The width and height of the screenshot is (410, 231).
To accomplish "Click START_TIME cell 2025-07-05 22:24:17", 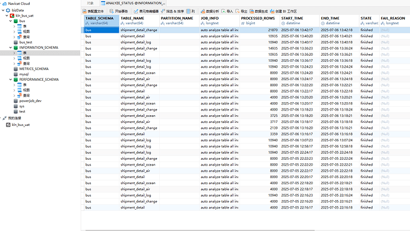I will 299,153.
